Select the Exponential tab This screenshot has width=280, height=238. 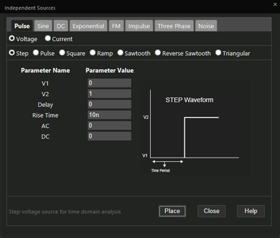(88, 26)
